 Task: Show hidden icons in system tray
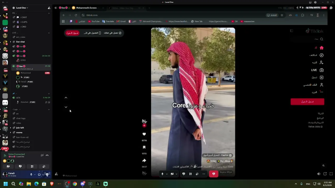pyautogui.click(x=296, y=184)
